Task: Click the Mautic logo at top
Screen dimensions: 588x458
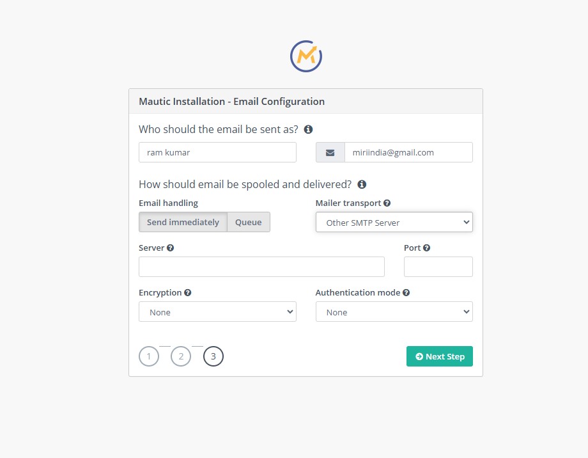Action: 306,56
